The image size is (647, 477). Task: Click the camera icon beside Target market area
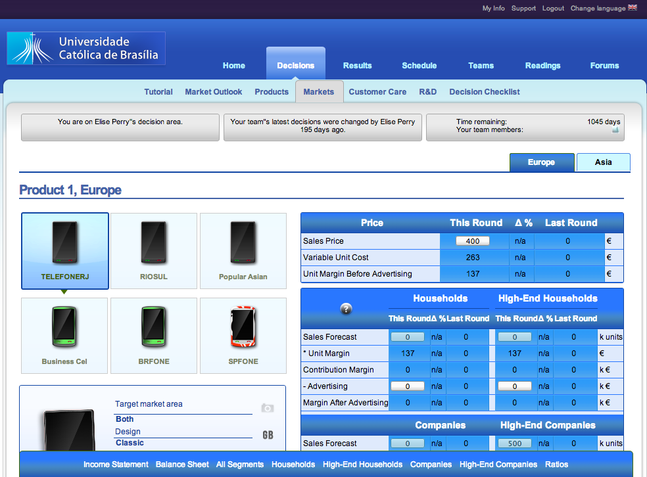pyautogui.click(x=267, y=408)
